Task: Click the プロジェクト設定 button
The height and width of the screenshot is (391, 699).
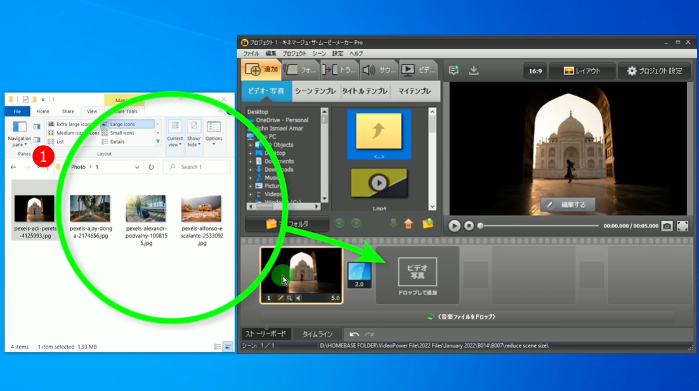Action: click(x=655, y=71)
